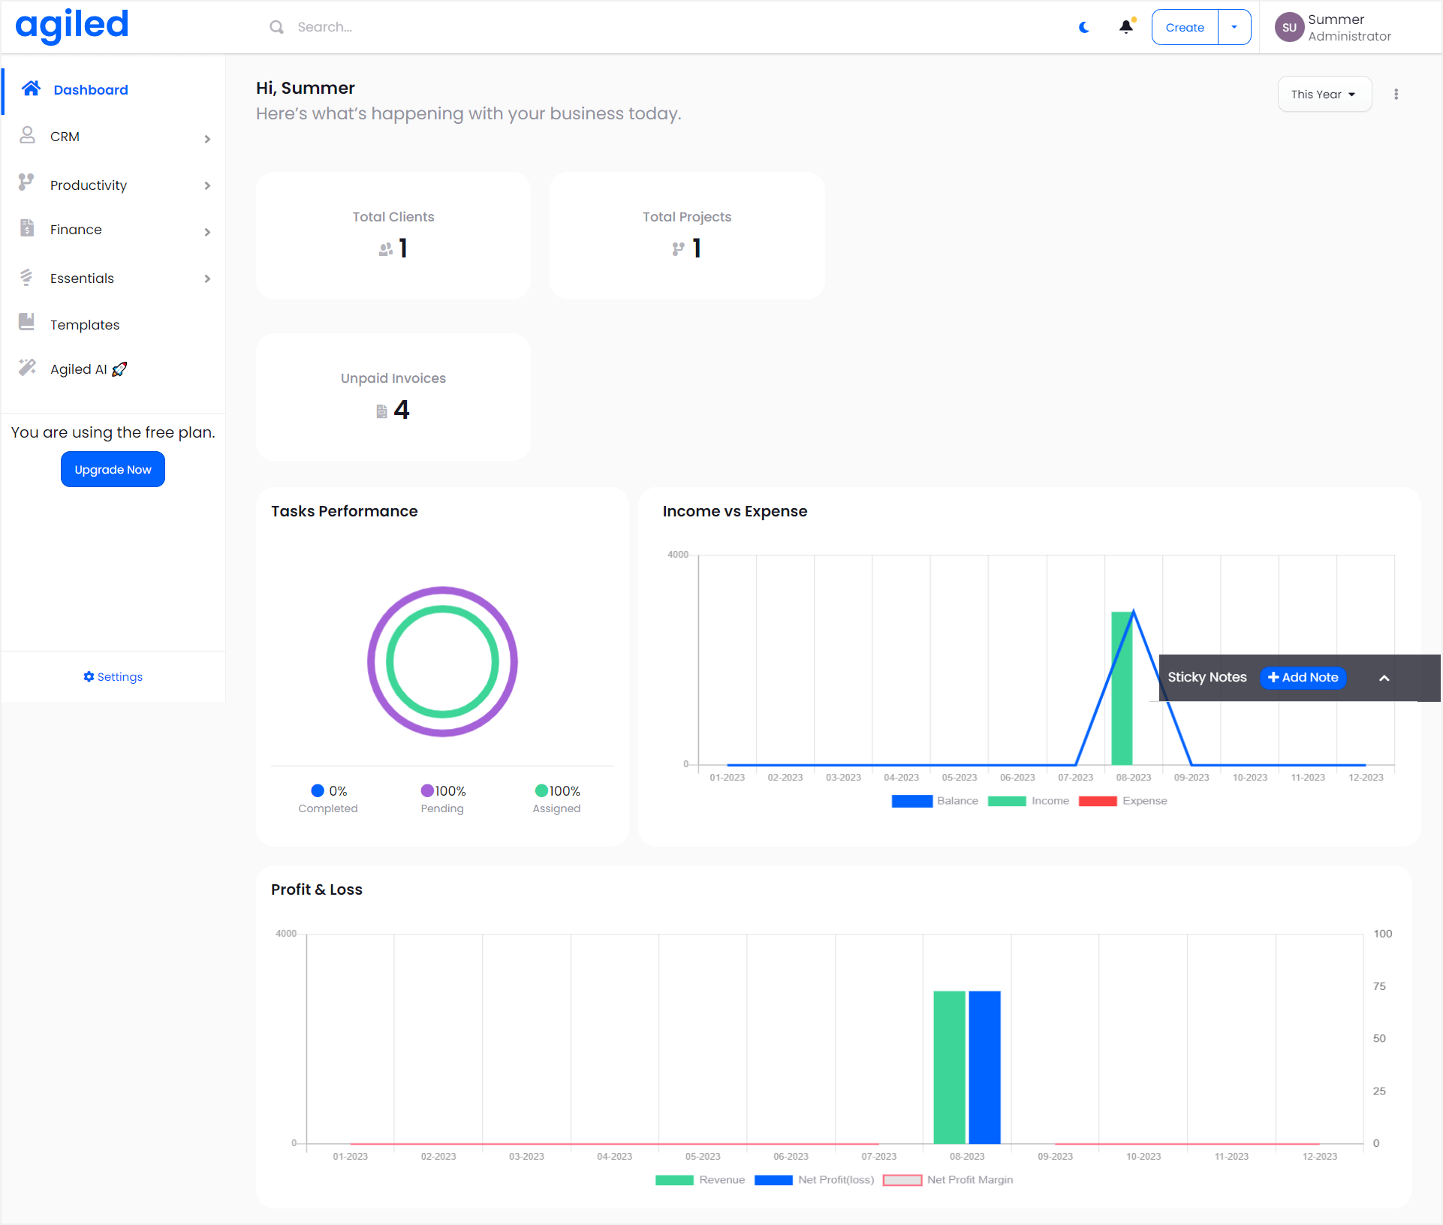1443x1225 pixels.
Task: Click the Total Projects branch icon
Action: click(679, 249)
